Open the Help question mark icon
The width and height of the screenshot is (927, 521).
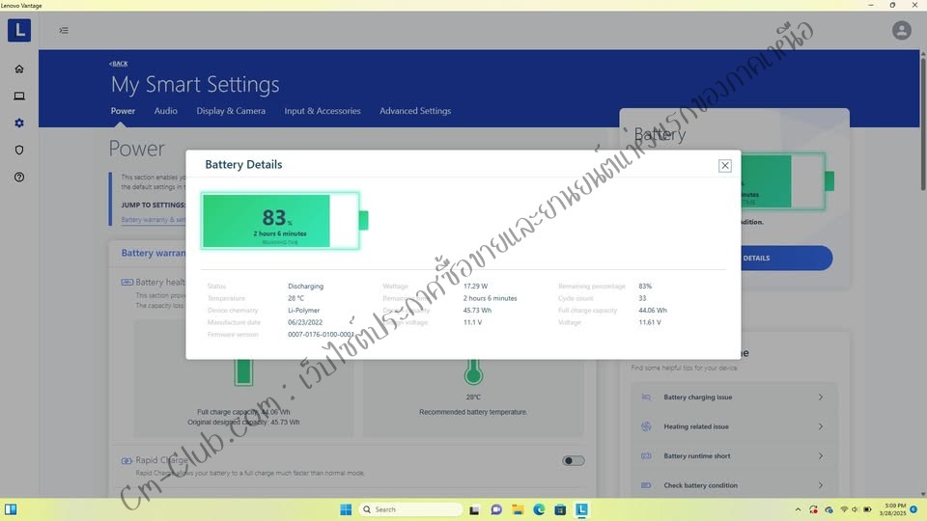coord(19,178)
